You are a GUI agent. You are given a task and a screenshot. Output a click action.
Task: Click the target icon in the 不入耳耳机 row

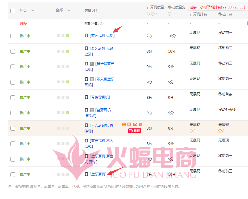coord(124,125)
